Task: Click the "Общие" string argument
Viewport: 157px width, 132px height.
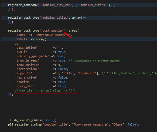Action: pyautogui.click(x=118, y=124)
